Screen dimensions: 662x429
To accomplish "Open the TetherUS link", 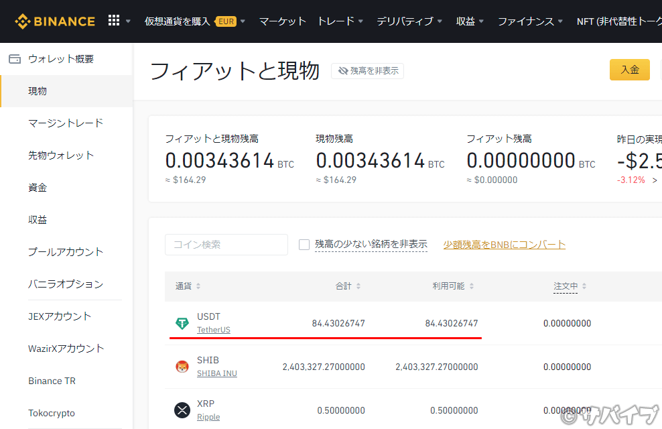I will pyautogui.click(x=214, y=330).
